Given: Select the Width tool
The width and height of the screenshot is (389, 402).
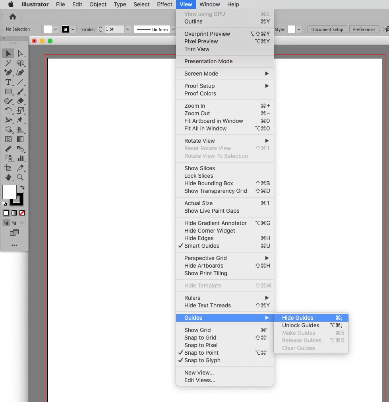Looking at the screenshot, I should (8, 120).
